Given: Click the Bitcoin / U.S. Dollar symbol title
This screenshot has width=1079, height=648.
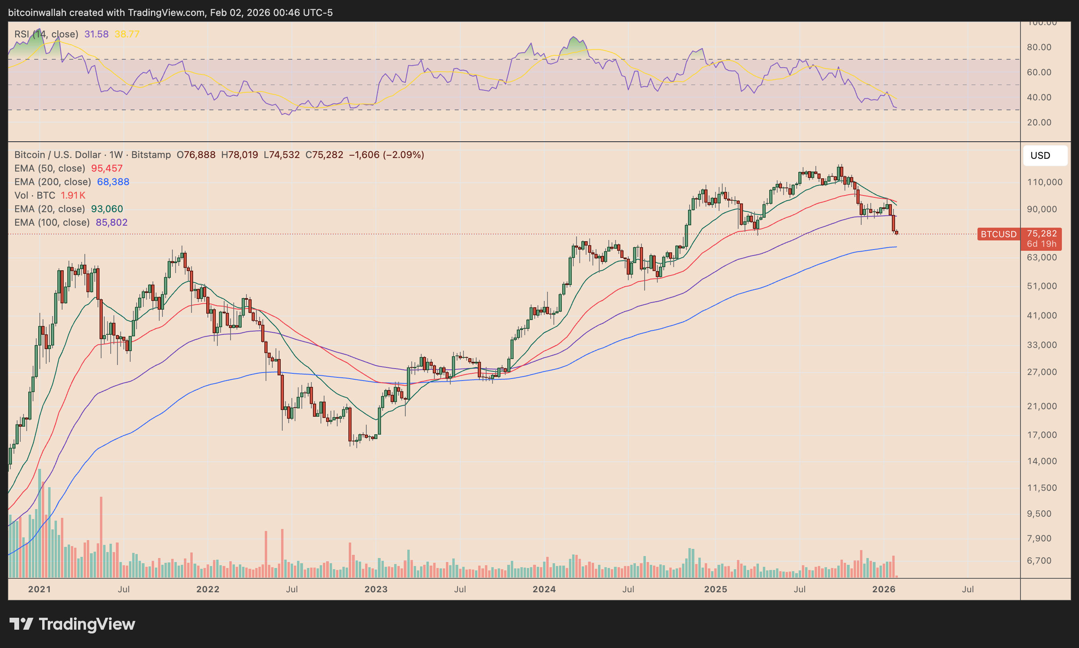Looking at the screenshot, I should pos(58,154).
